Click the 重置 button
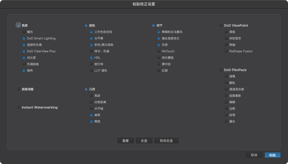This screenshot has height=164, width=288. [x=126, y=141]
